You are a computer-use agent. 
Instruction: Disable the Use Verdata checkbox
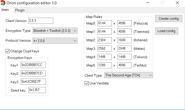tap(87, 83)
